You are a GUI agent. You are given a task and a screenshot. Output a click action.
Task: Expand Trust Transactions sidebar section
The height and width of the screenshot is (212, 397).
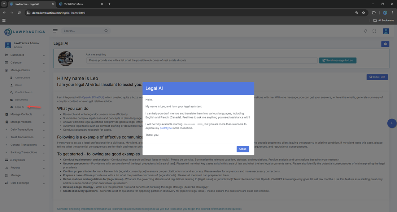25,137
